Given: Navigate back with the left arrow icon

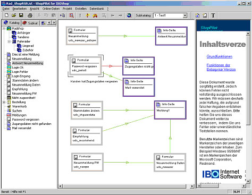Looking at the screenshot, I should [113, 15].
